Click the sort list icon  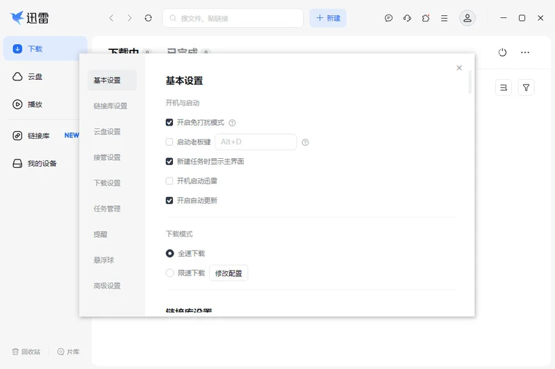tap(504, 87)
